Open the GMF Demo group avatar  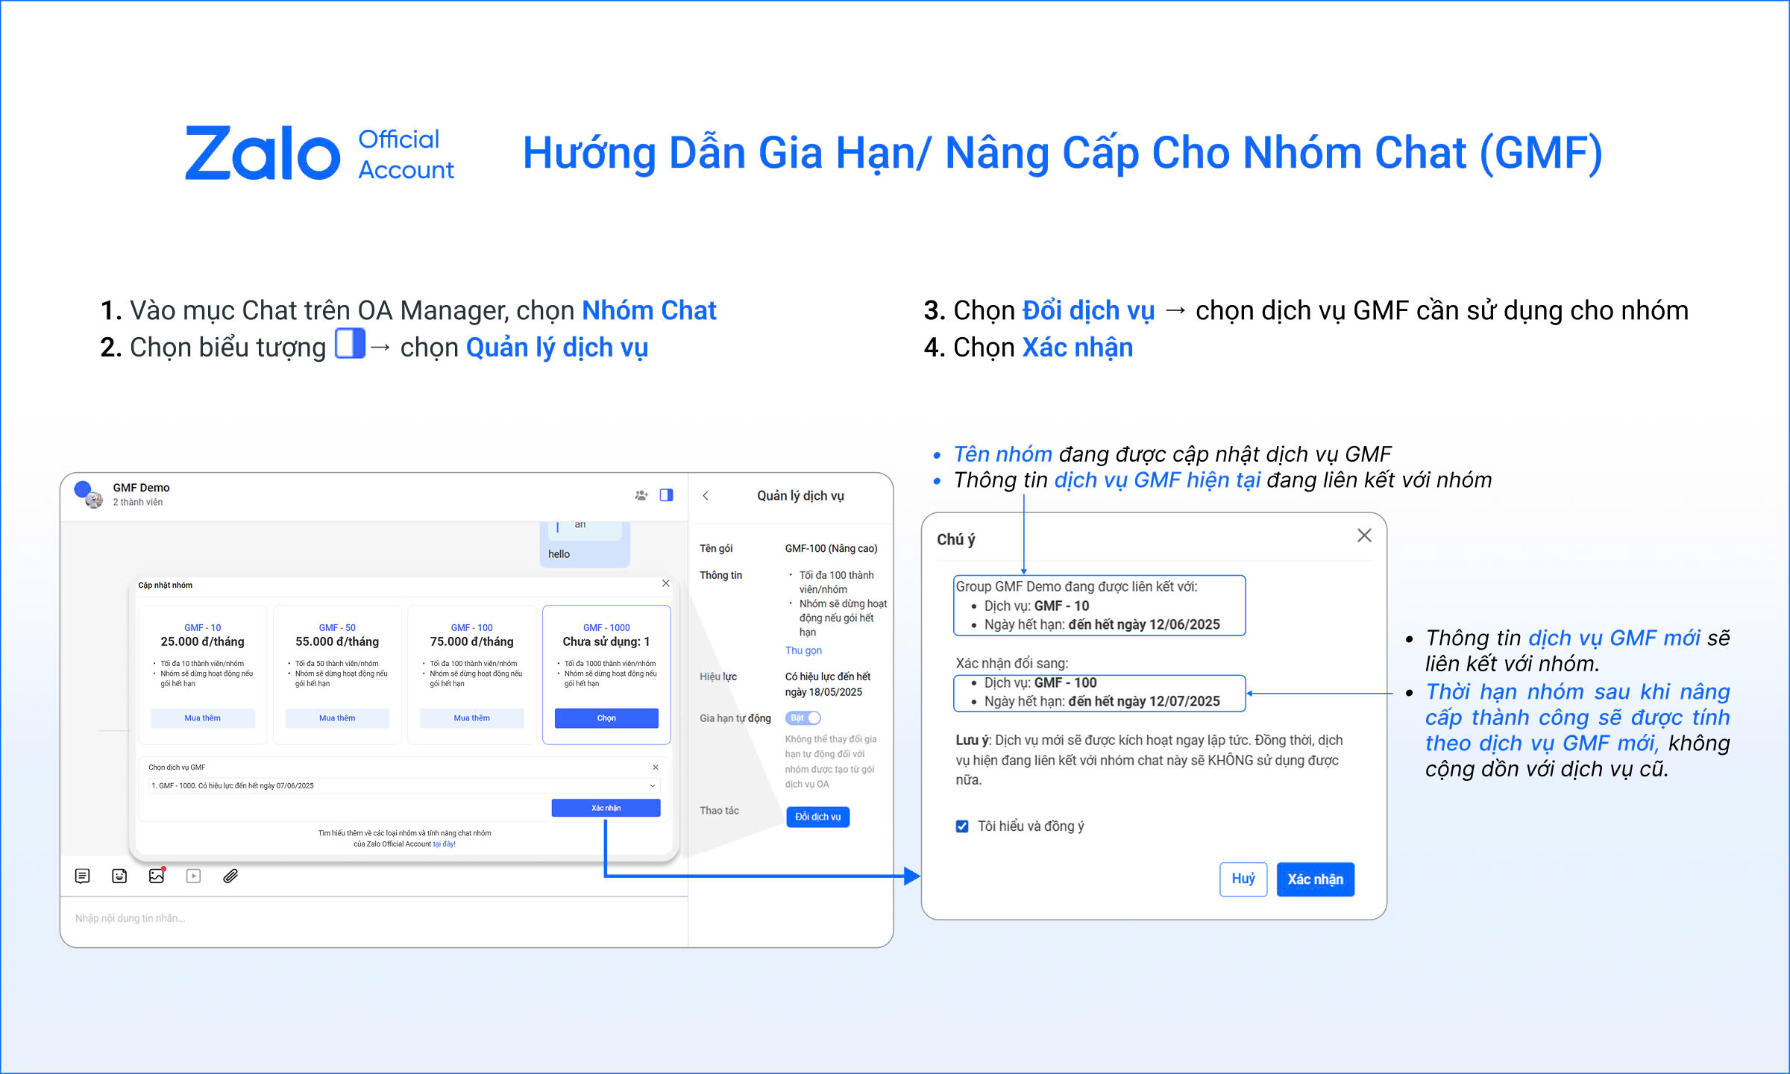coord(88,494)
